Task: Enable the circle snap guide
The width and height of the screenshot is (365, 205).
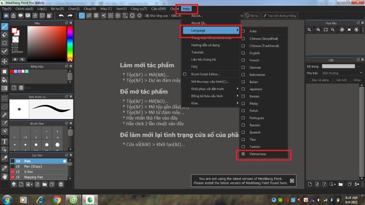Action: point(118,16)
